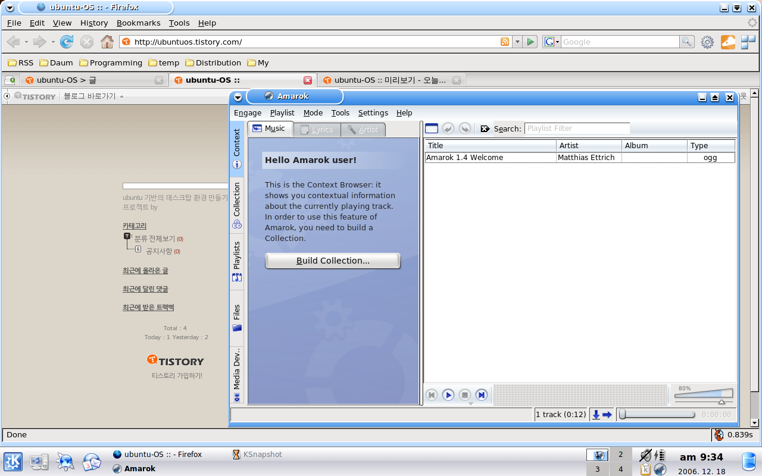Select Amarok 1.4 Welcome playlist row
762x476 pixels.
coord(580,158)
